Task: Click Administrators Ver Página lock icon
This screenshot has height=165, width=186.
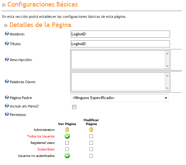Action: [67, 130]
